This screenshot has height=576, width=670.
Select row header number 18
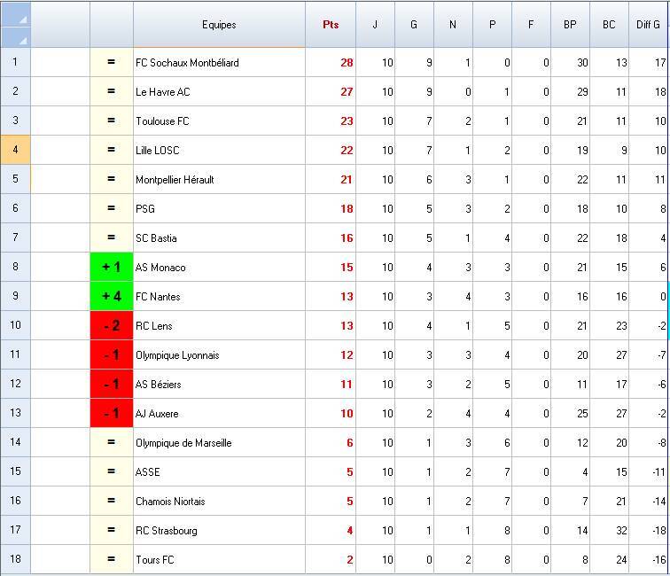(x=15, y=560)
